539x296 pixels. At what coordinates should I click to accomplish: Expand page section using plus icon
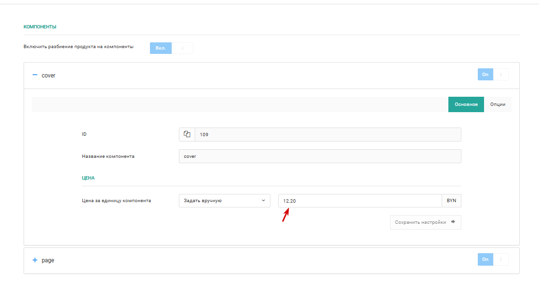[x=35, y=260]
